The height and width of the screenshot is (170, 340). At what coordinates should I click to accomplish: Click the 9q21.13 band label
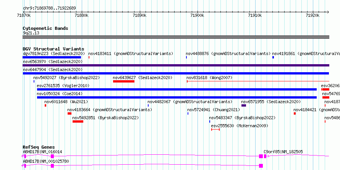click(x=31, y=33)
